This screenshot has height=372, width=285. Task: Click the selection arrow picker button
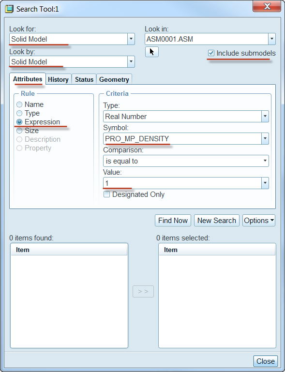click(152, 52)
